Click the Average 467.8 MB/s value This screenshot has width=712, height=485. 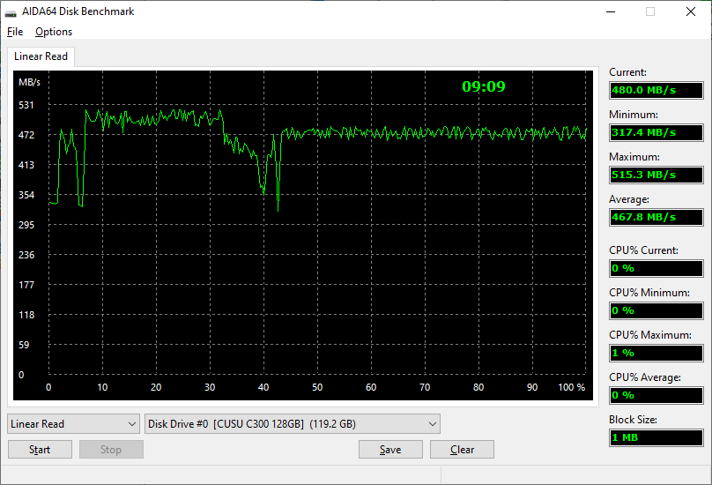click(656, 217)
